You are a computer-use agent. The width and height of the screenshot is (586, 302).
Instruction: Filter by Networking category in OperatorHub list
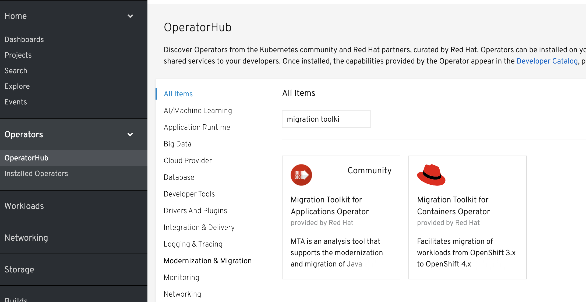tap(182, 294)
